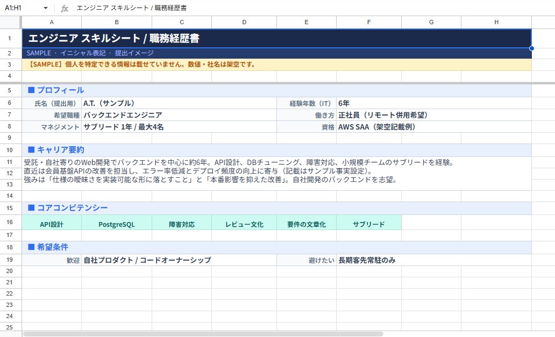Image resolution: width=555 pixels, height=337 pixels.
Task: Click the 歓迎 label cell
Action: (52, 260)
